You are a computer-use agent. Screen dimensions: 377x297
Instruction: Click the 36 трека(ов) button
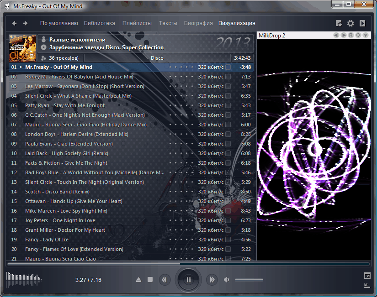coord(60,58)
